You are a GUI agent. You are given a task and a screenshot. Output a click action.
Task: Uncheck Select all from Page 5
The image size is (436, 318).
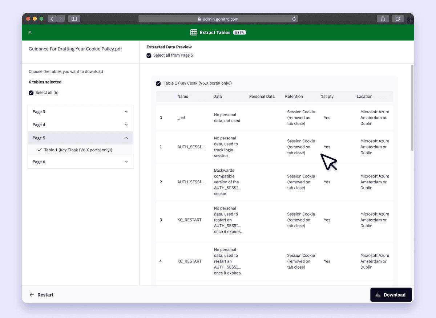[x=149, y=56]
